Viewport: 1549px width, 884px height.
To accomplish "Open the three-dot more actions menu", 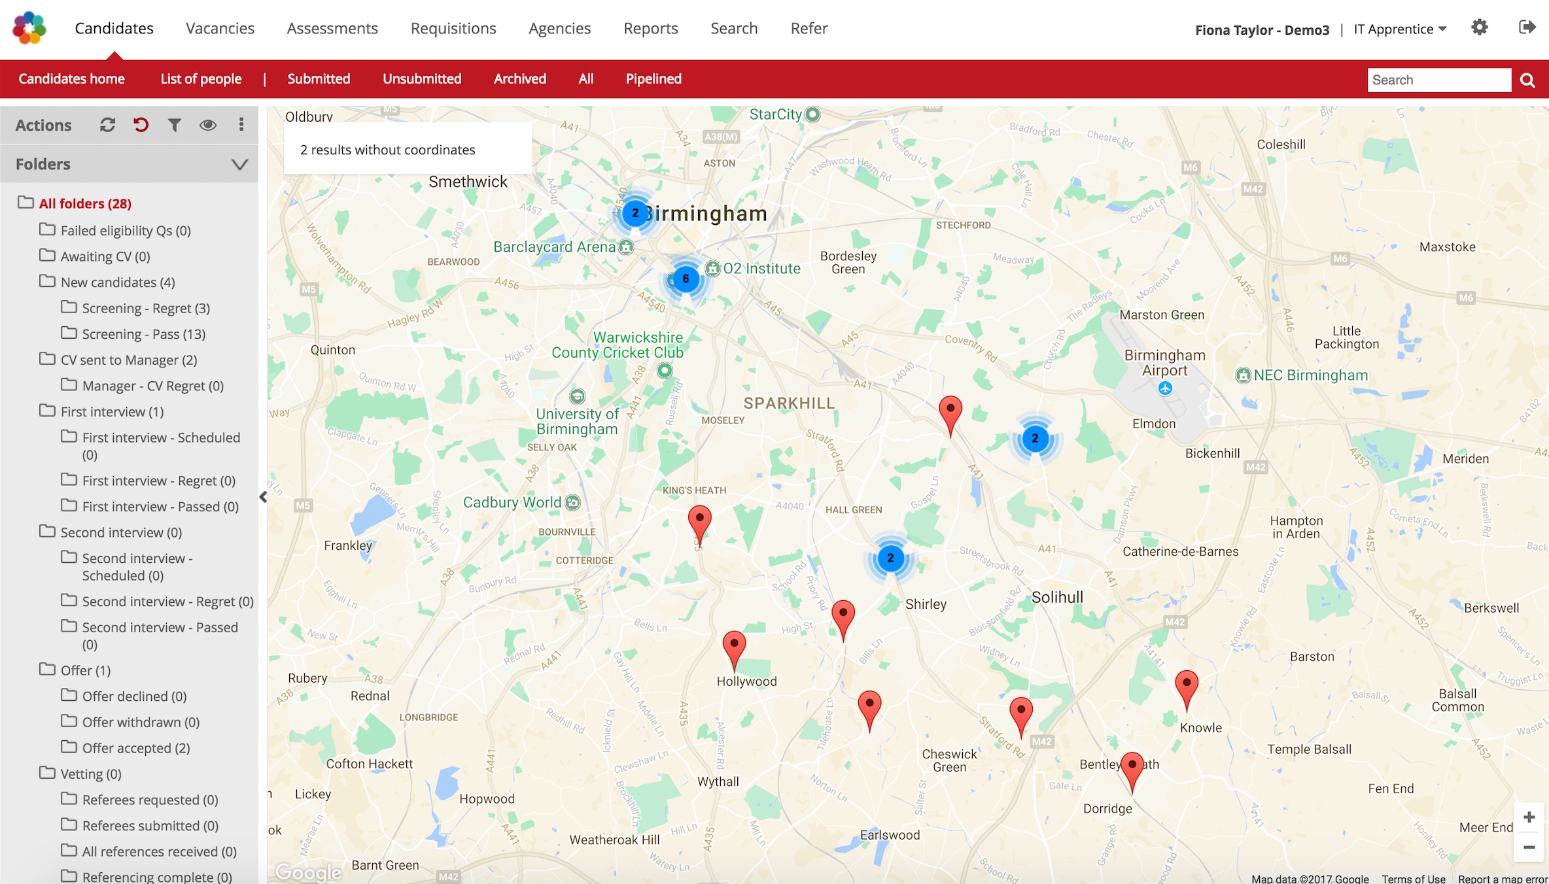I will [241, 125].
